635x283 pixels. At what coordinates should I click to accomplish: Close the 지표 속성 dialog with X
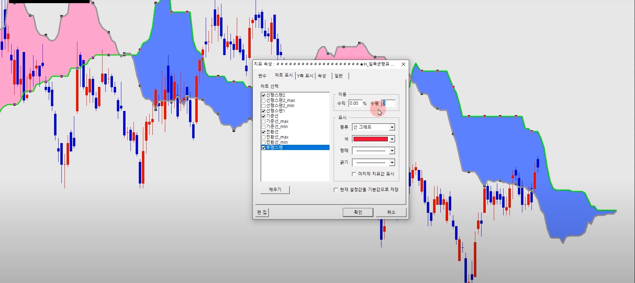[x=403, y=64]
